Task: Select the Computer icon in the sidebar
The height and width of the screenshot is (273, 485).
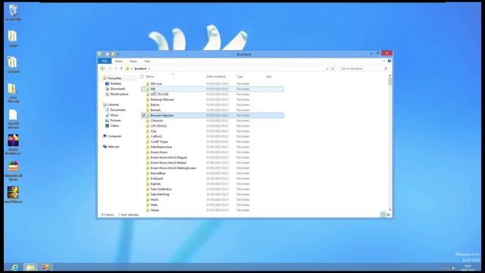Action: click(x=105, y=136)
